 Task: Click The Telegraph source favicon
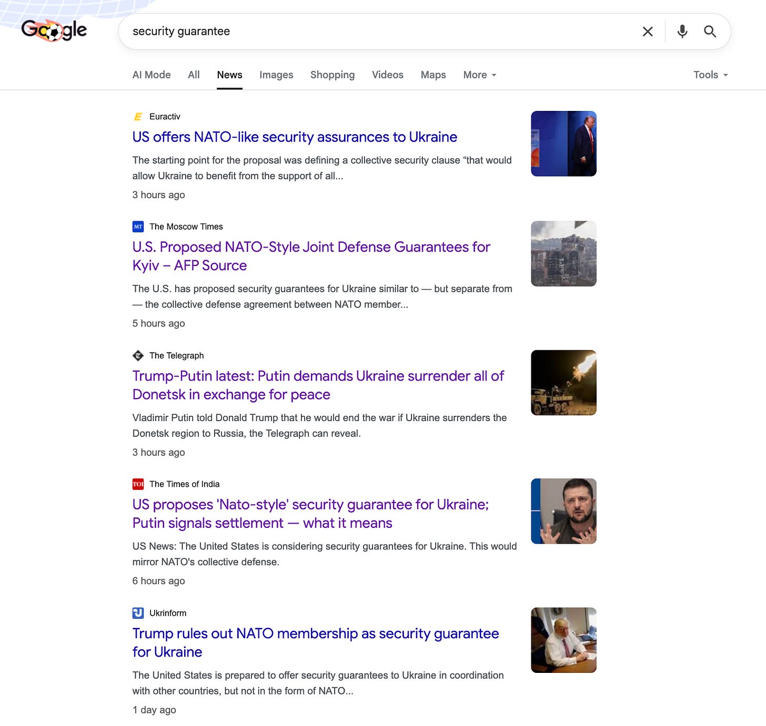138,355
